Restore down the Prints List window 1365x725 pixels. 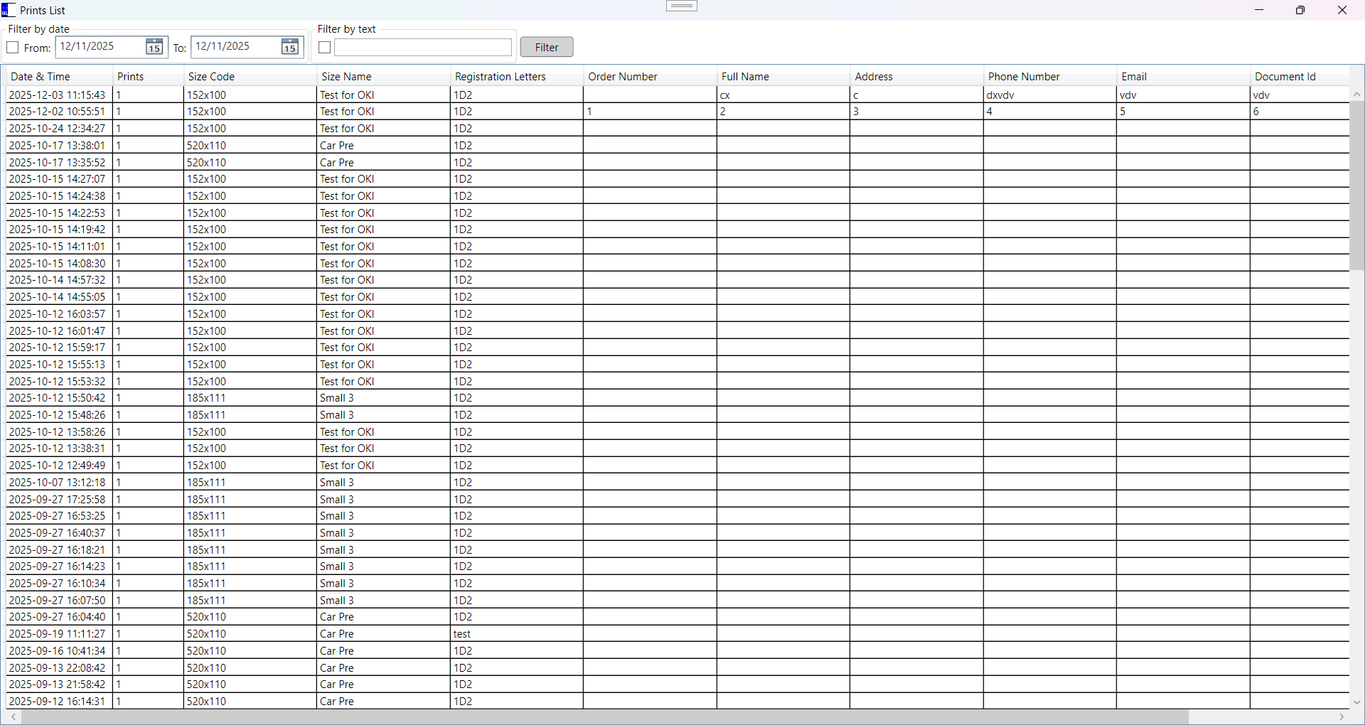[x=1300, y=10]
